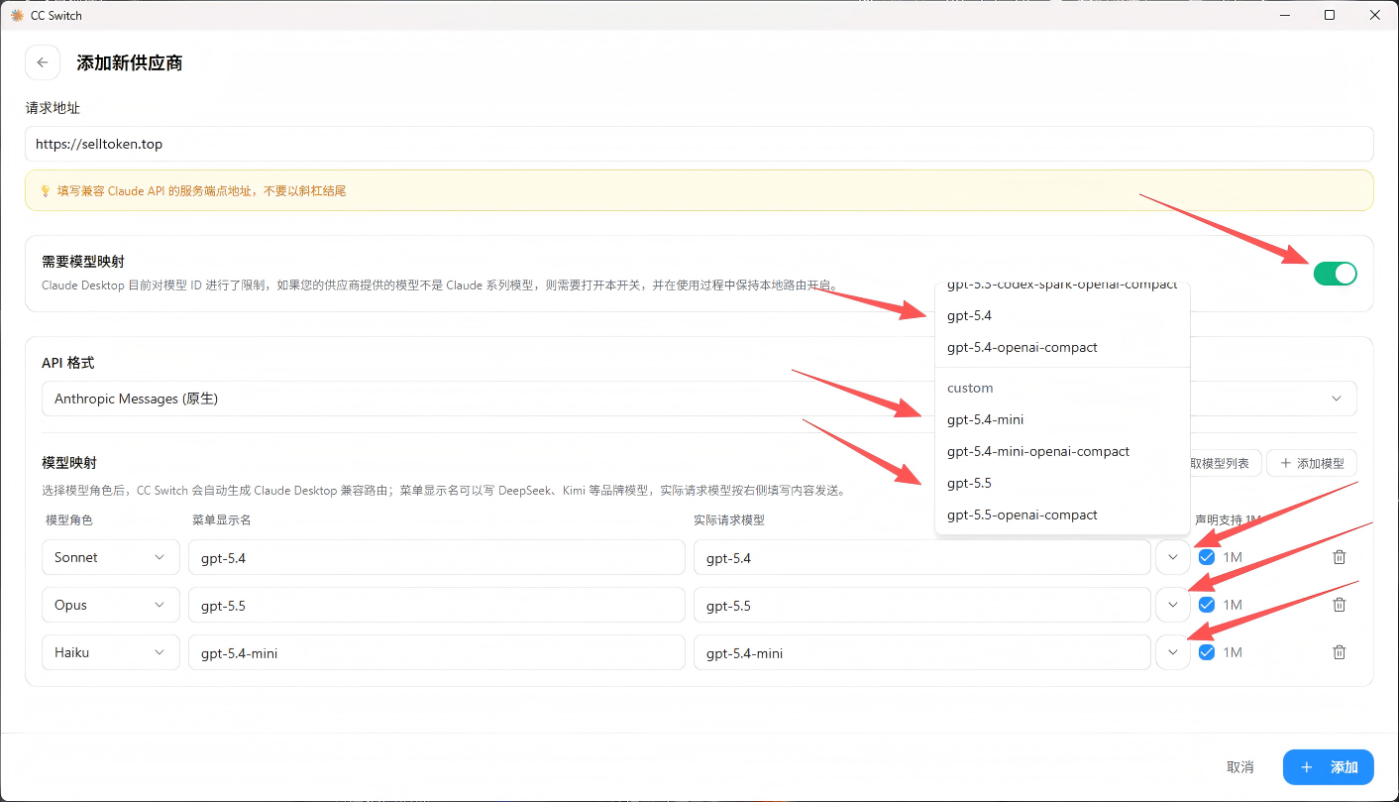1399x802 pixels.
Task: Click the CC Switch app icon in title bar
Action: coord(17,15)
